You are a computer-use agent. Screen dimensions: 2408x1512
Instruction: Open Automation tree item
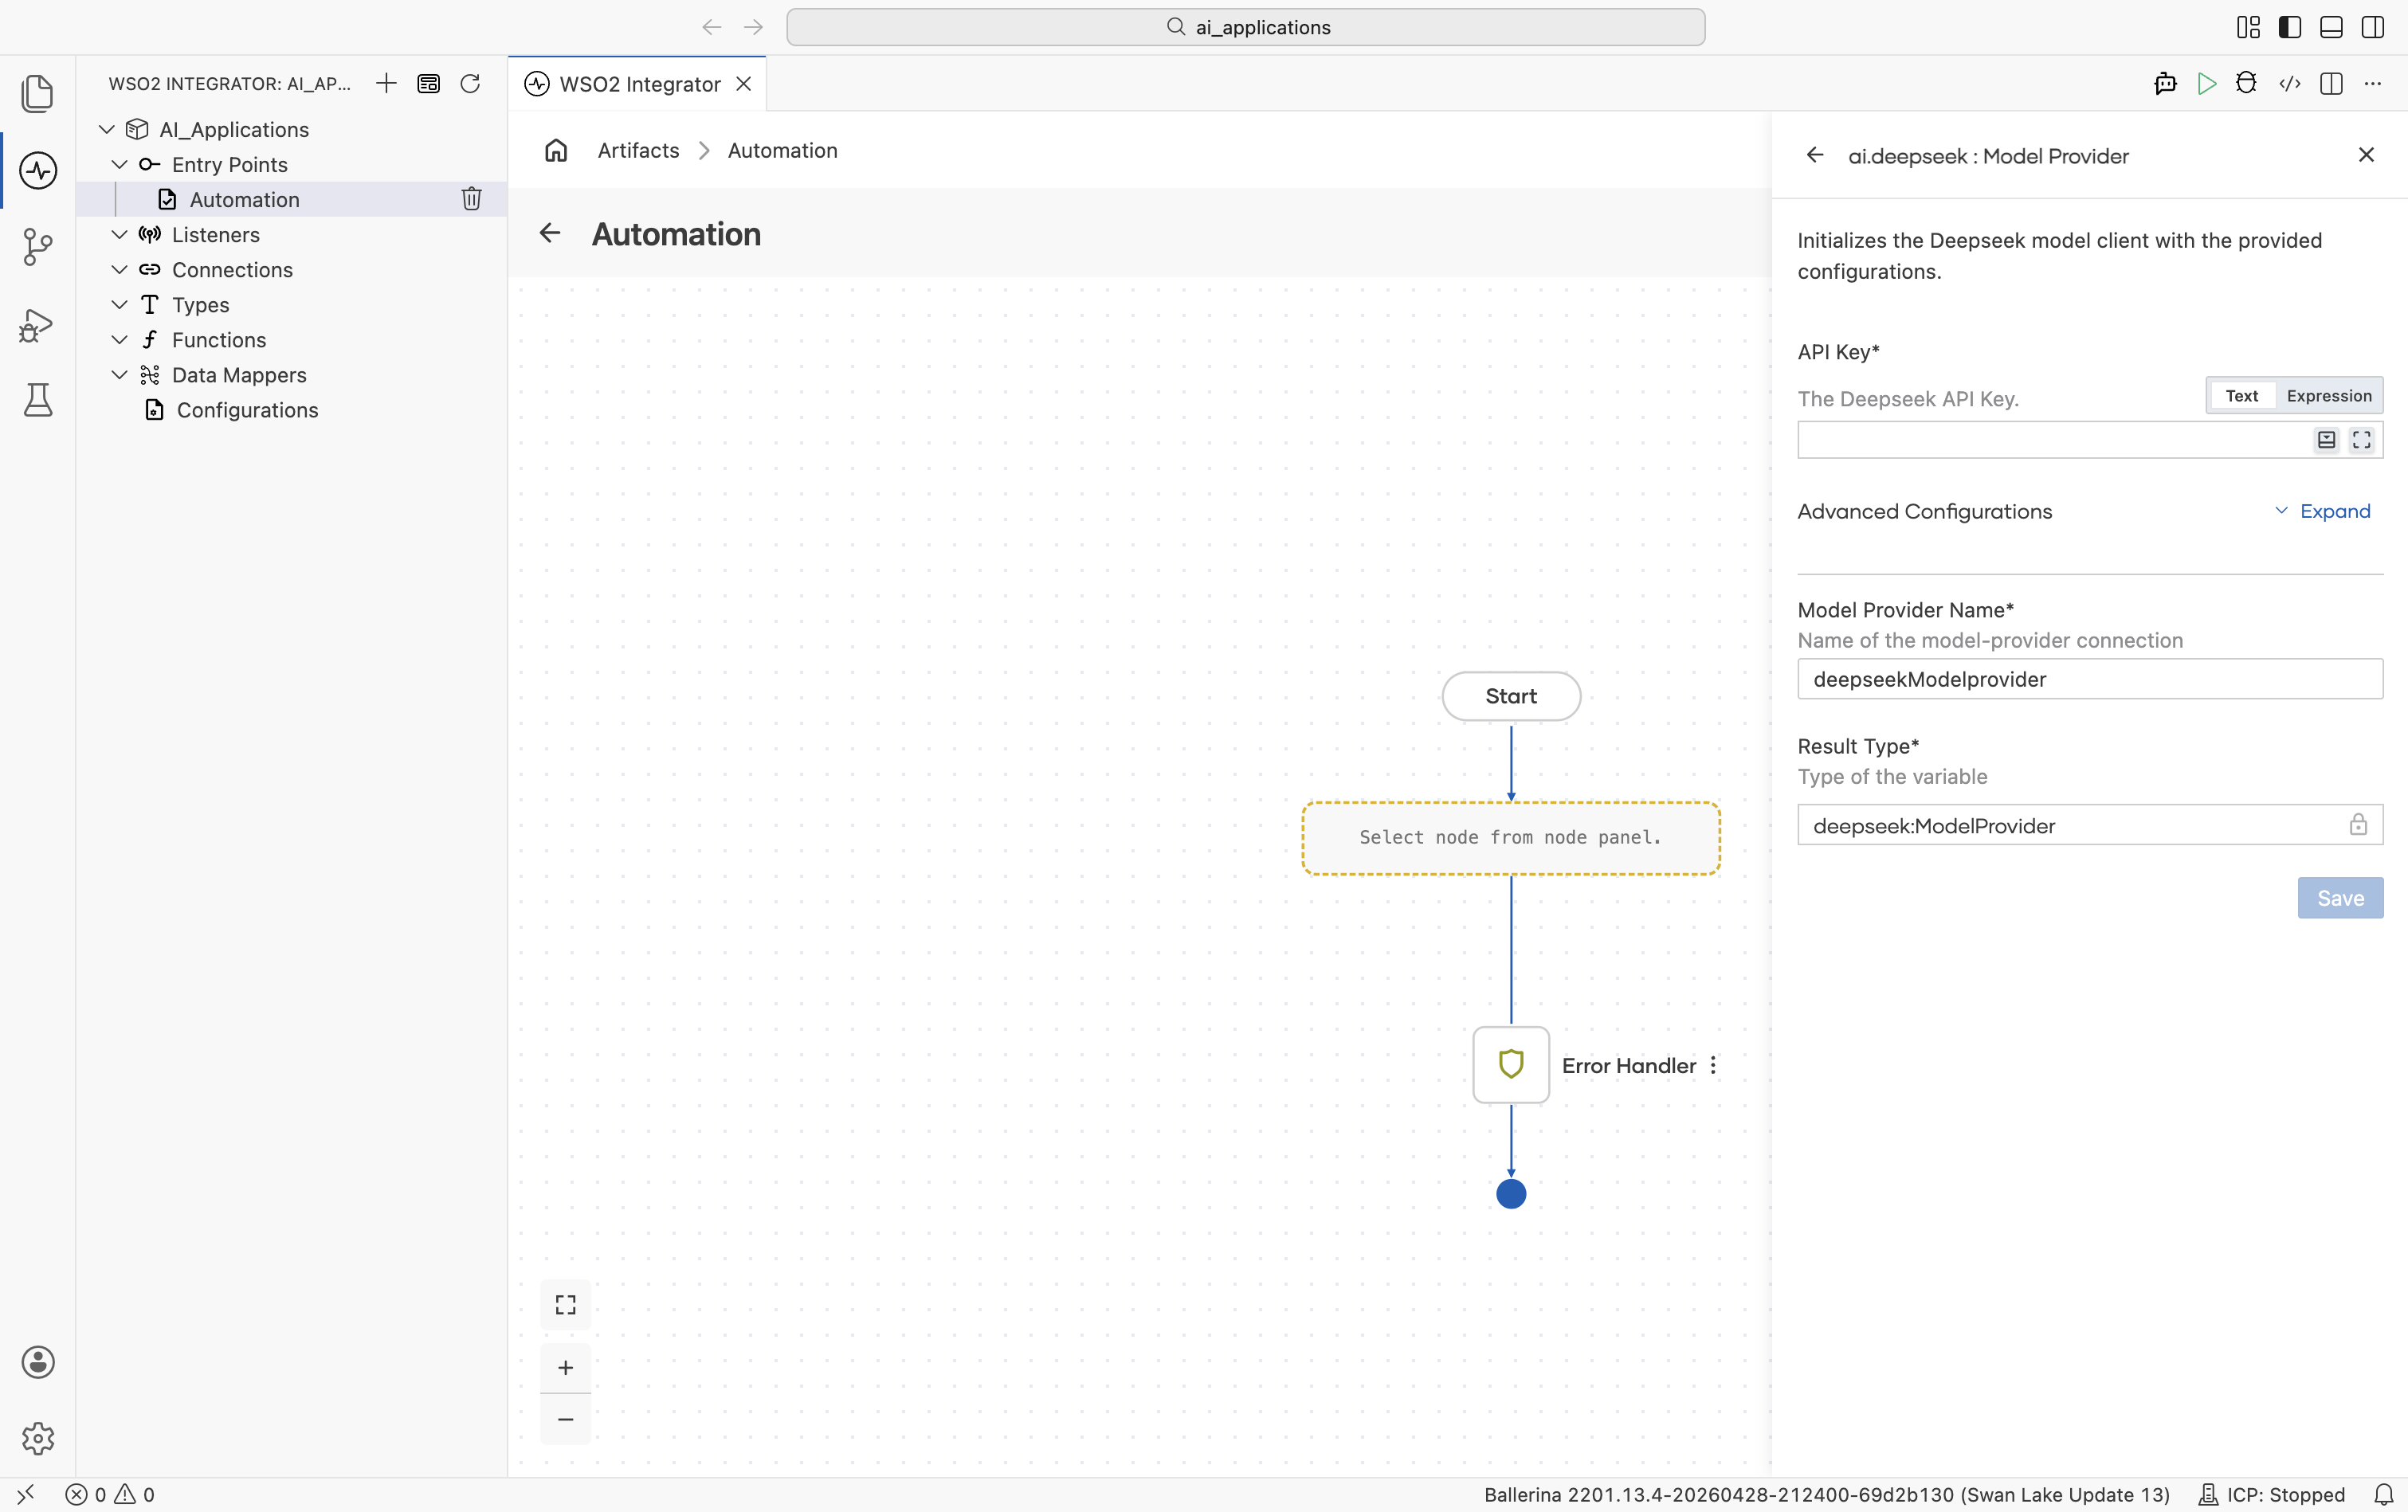coord(291,199)
